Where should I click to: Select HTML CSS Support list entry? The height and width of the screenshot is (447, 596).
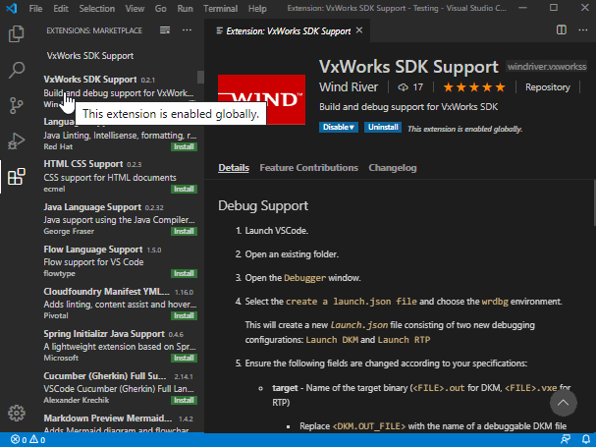pos(118,176)
